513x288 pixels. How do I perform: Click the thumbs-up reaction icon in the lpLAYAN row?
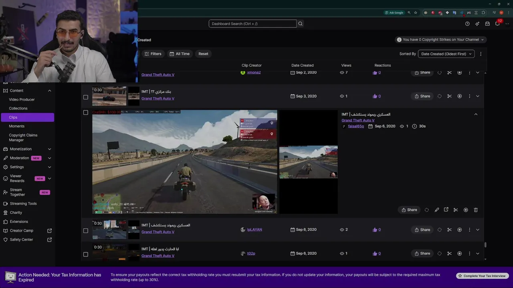(x=375, y=230)
